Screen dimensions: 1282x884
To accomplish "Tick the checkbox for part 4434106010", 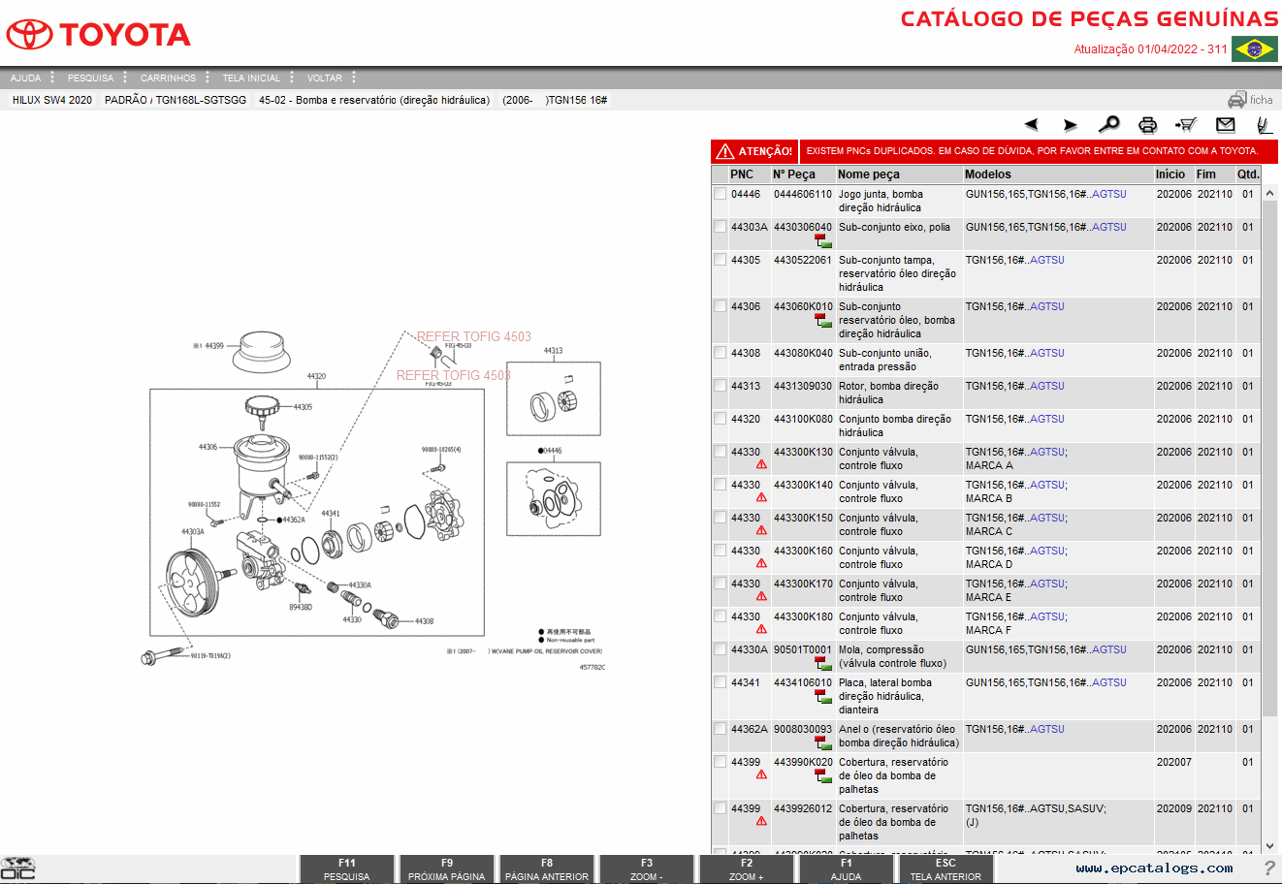I will (x=720, y=682).
